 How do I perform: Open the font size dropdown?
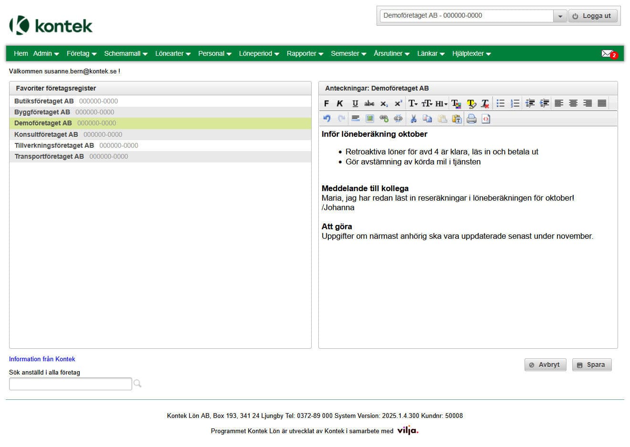pyautogui.click(x=427, y=103)
